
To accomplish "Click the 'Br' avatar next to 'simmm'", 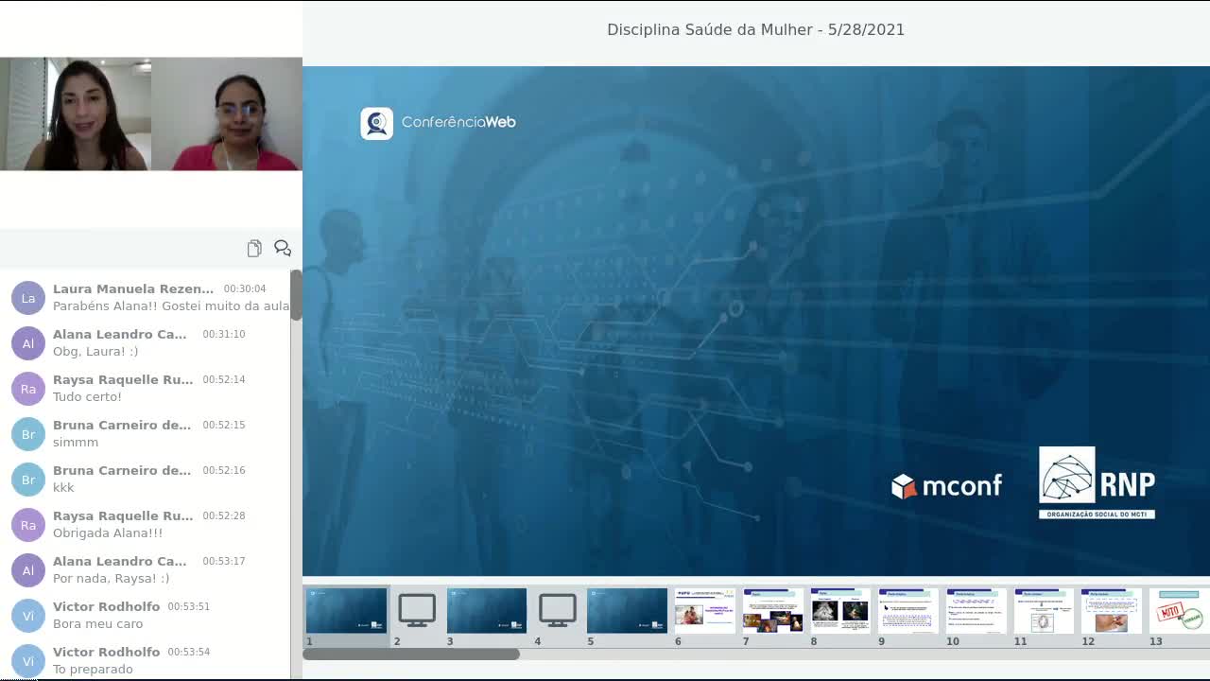I will coord(28,434).
